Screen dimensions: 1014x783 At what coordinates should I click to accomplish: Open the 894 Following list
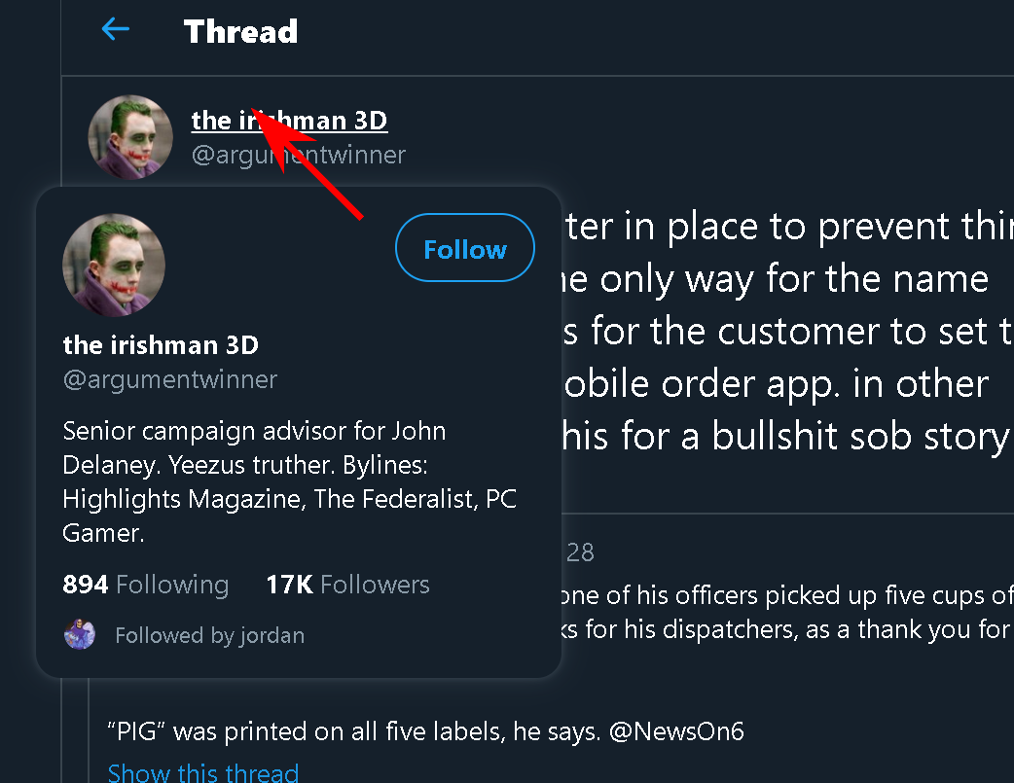[x=145, y=585]
